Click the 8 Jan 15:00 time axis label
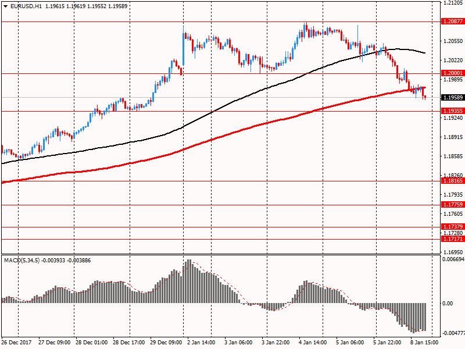 point(424,343)
